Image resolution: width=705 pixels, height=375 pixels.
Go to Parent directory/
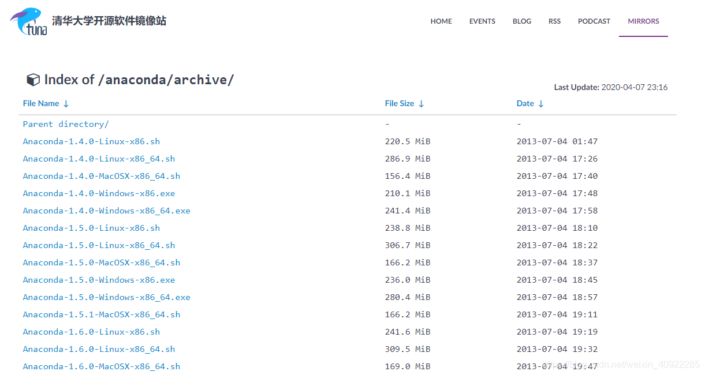point(66,124)
